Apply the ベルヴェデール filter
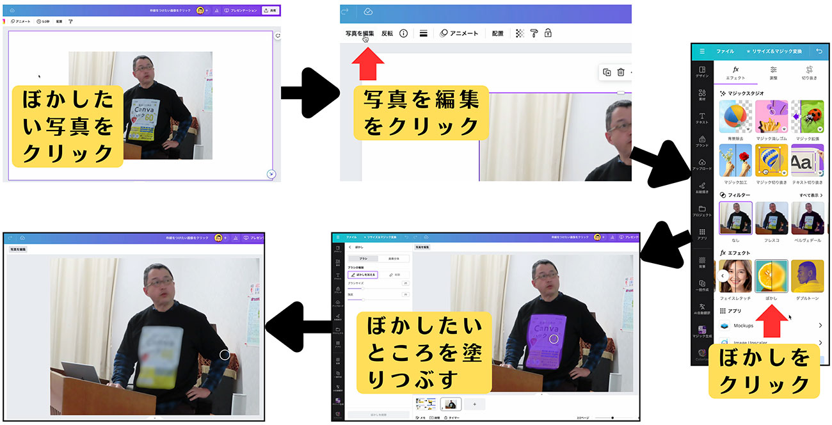This screenshot has width=832, height=425. (807, 218)
